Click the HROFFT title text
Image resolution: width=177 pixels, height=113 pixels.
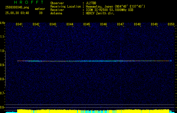click(x=29, y=2)
